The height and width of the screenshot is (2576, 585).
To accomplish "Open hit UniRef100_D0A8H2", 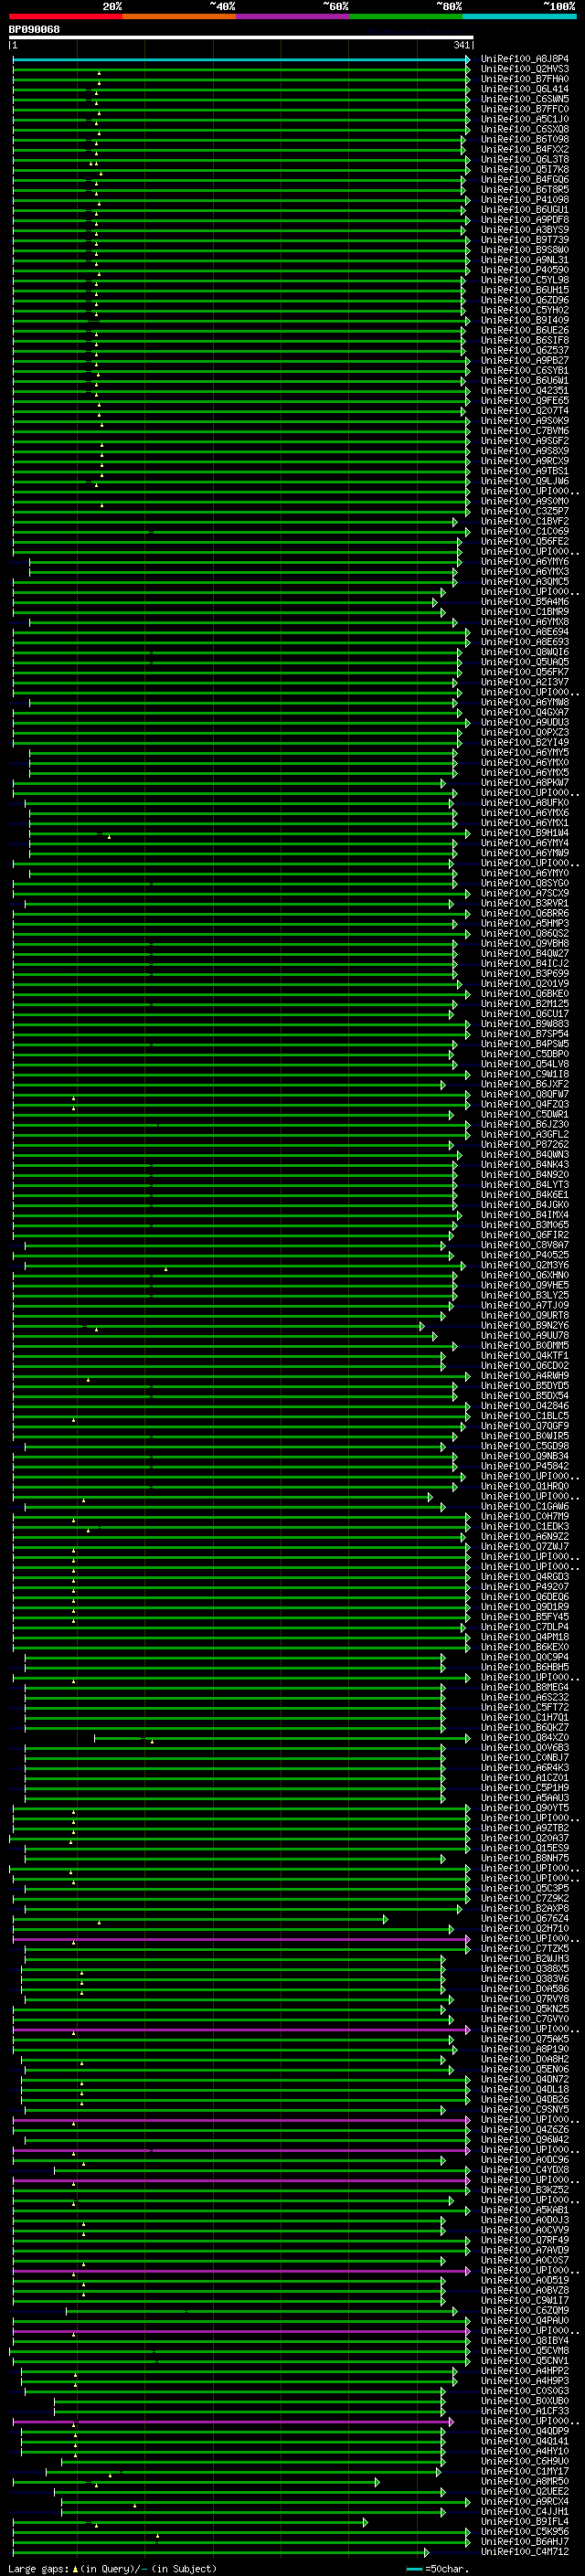I will point(525,2059).
